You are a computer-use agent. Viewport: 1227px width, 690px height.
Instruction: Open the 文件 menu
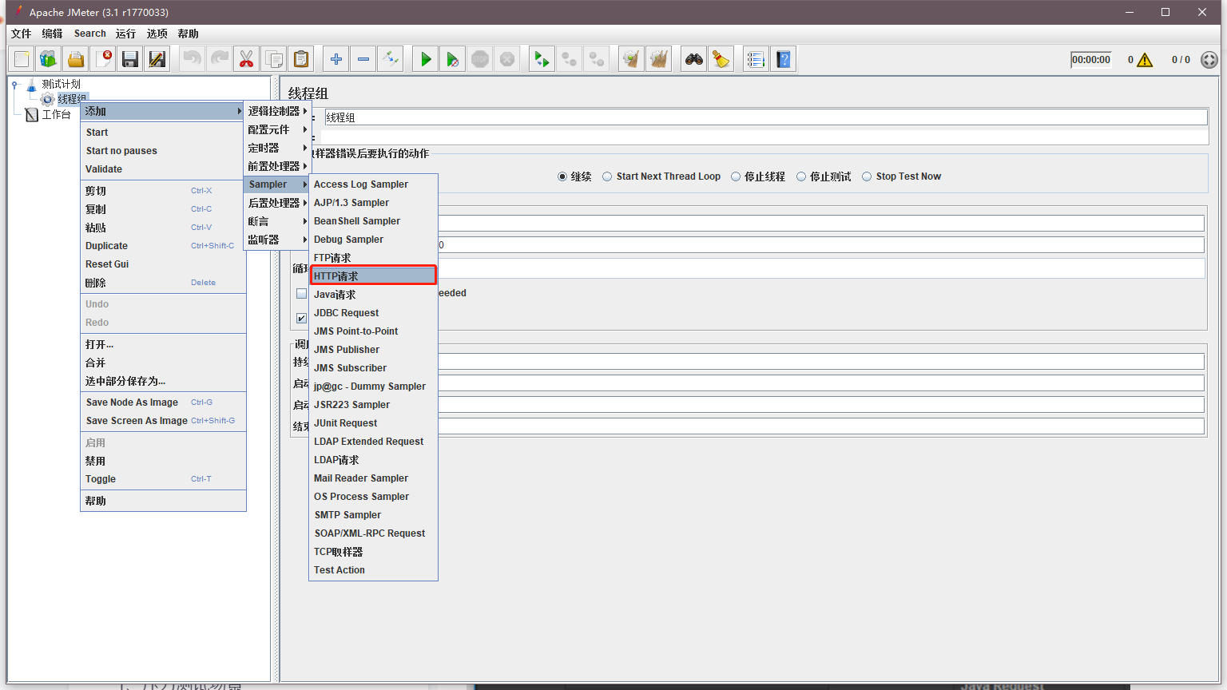(x=22, y=34)
